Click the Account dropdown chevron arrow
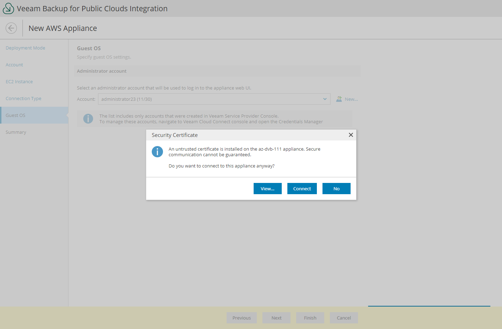The width and height of the screenshot is (502, 329). 325,99
